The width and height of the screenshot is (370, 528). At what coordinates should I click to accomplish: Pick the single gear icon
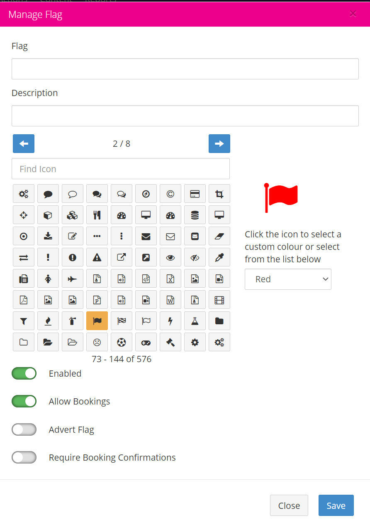click(x=195, y=342)
